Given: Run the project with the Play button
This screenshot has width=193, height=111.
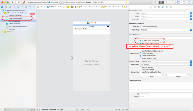Looking at the screenshot, I should [13, 2].
